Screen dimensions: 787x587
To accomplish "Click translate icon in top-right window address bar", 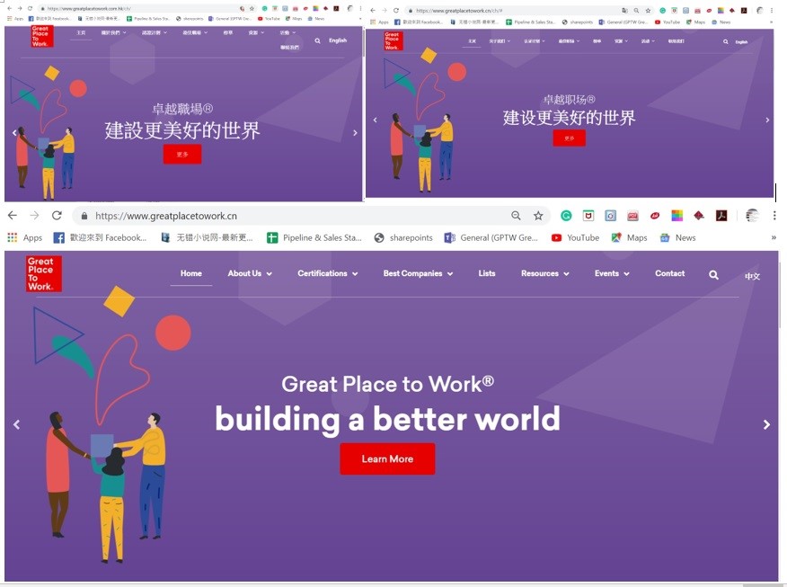I will click(x=624, y=10).
